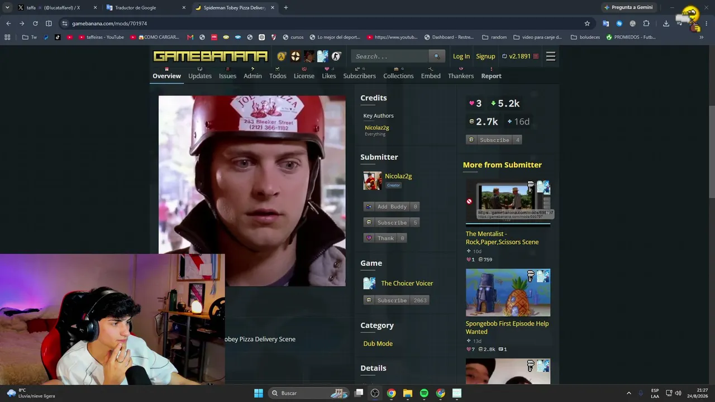Click the pink heart likes count

(475, 103)
